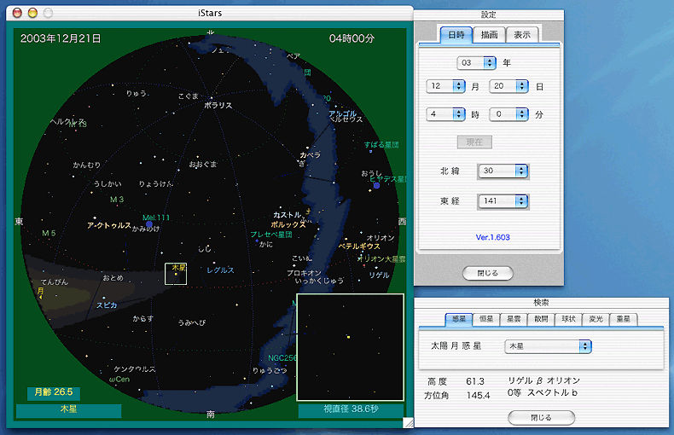Click the 視直径 38.6秒 readout
The width and height of the screenshot is (674, 435).
pos(351,409)
